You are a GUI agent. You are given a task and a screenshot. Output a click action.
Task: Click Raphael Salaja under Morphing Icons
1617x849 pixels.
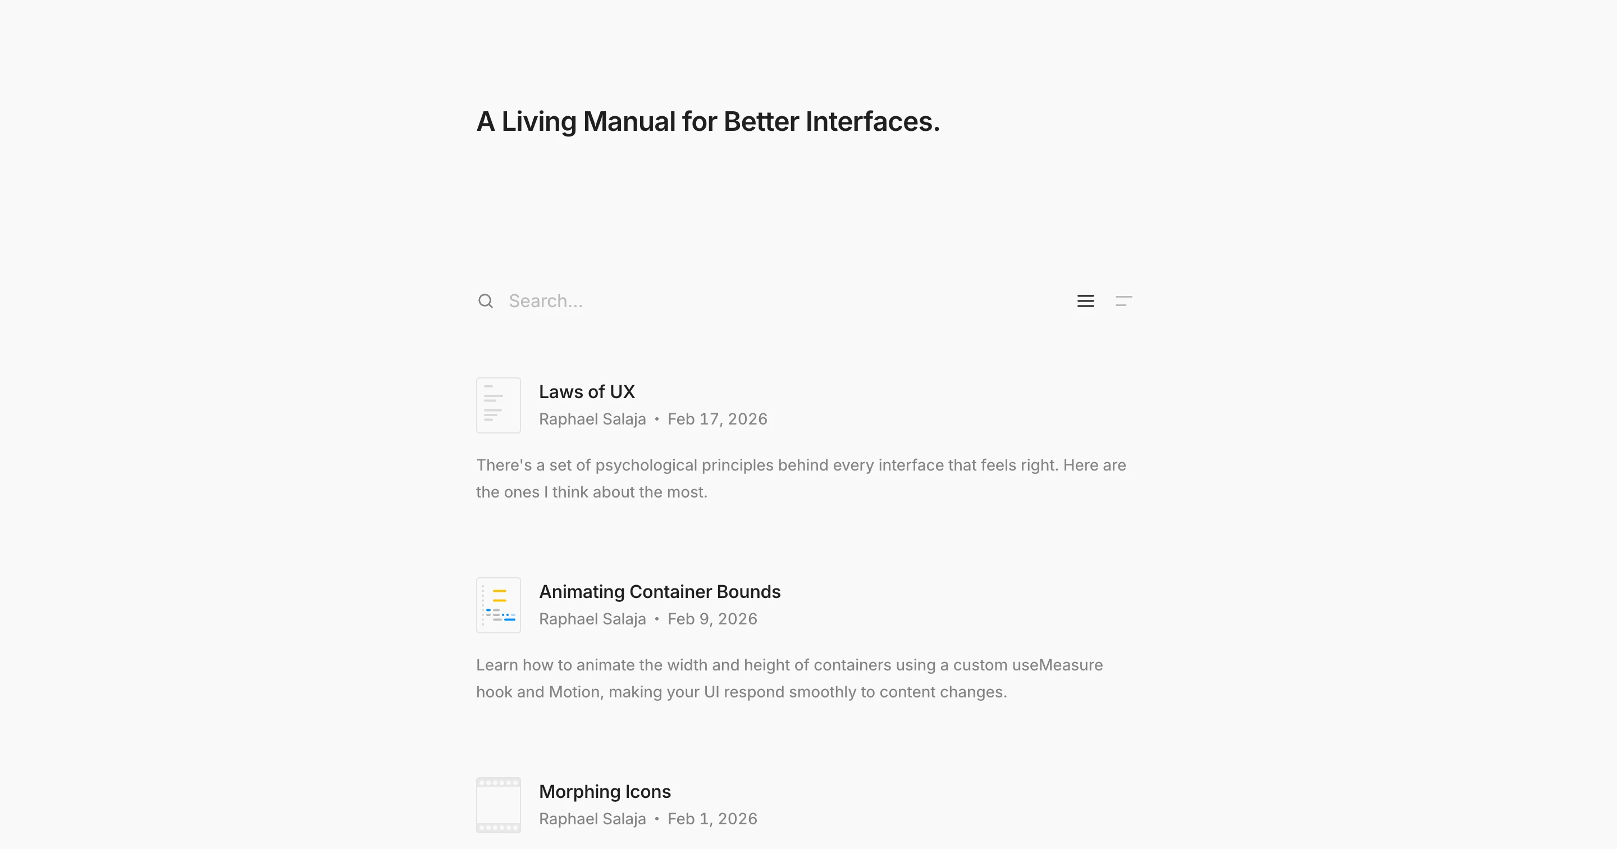coord(592,819)
